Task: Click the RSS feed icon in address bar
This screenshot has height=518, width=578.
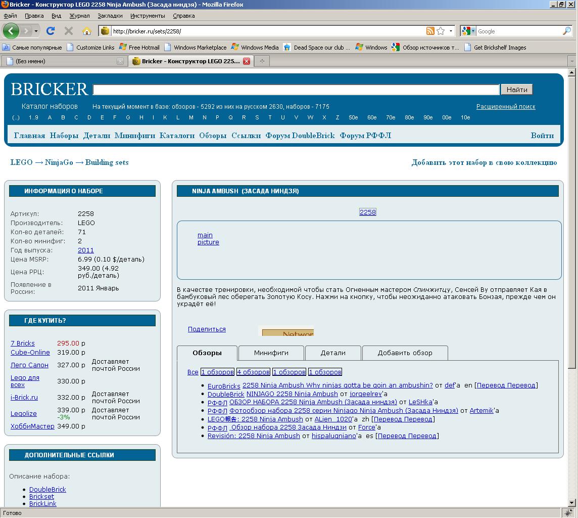Action: pos(430,31)
